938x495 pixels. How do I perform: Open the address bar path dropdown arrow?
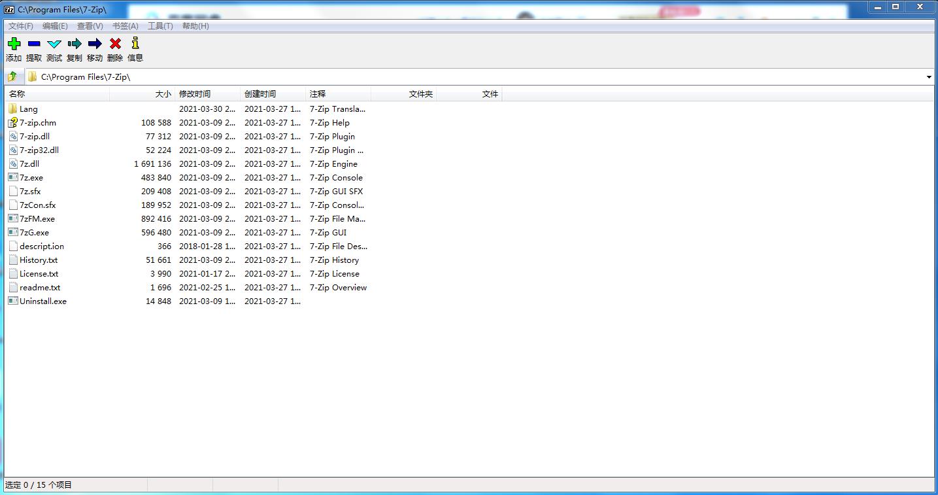pyautogui.click(x=929, y=77)
